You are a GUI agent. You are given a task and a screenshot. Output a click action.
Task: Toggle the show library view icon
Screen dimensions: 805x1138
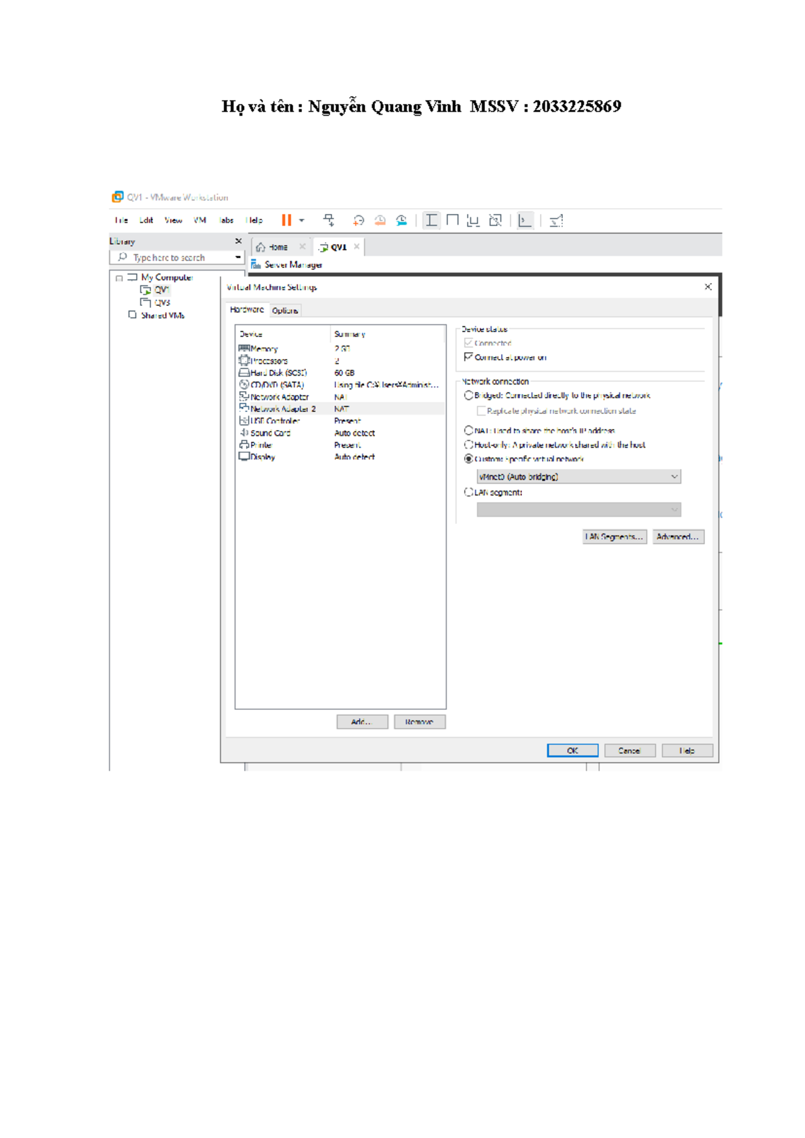(431, 220)
